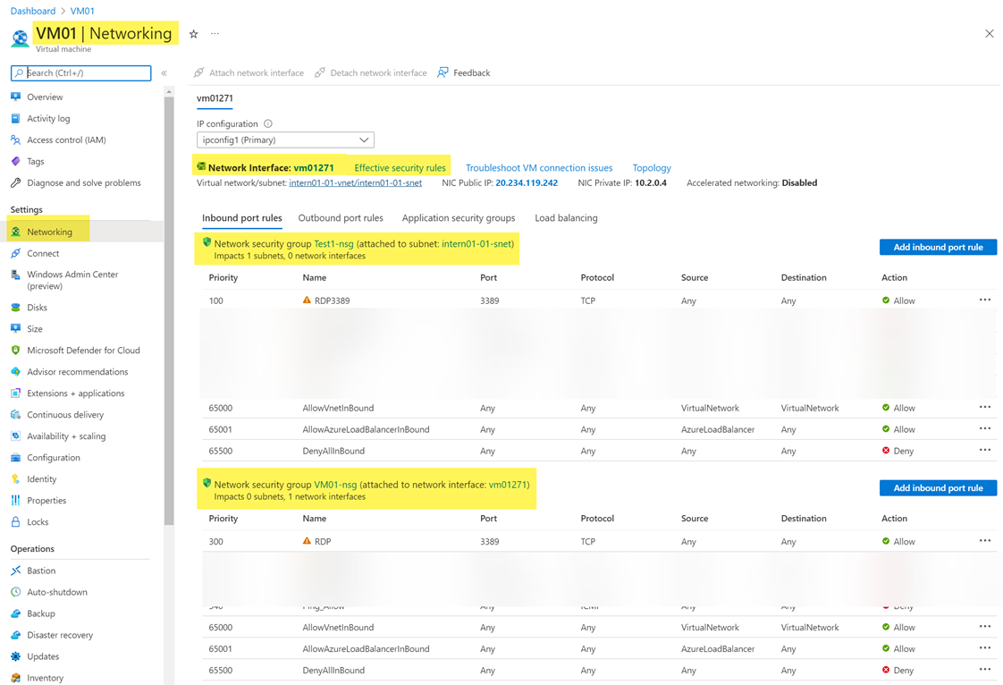Click the Advisor recommendations icon

click(16, 371)
